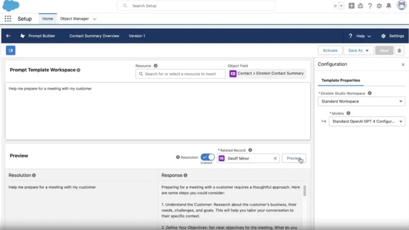Open the Models dropdown
This screenshot has width=409, height=230.
click(x=367, y=121)
